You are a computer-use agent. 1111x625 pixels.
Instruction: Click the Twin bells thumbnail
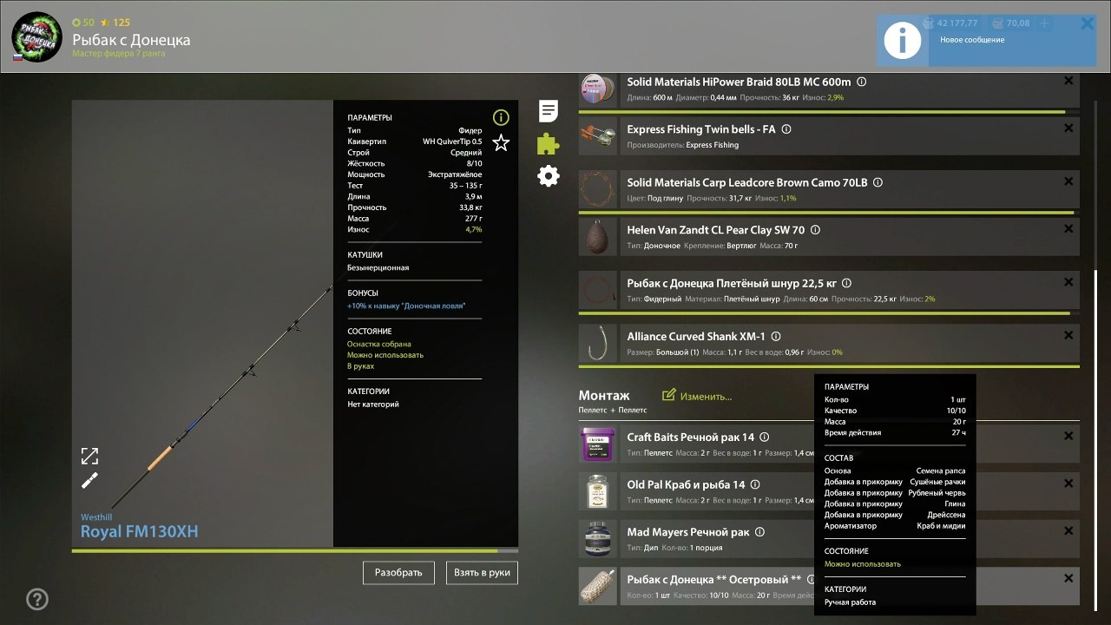coord(598,136)
